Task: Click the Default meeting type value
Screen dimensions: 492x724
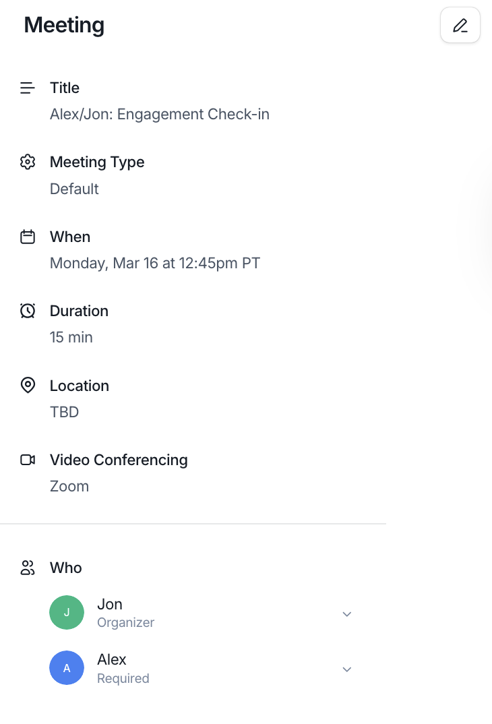Action: point(74,189)
